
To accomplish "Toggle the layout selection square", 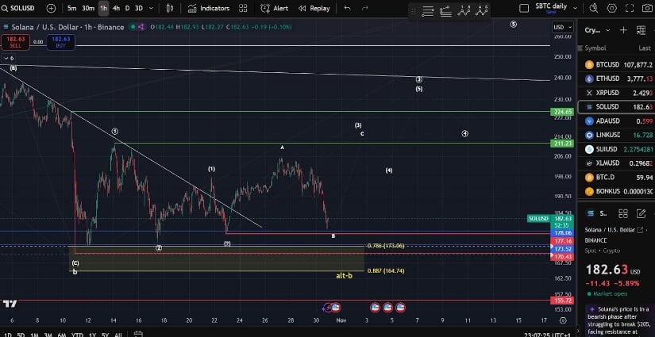I will coord(523,7).
